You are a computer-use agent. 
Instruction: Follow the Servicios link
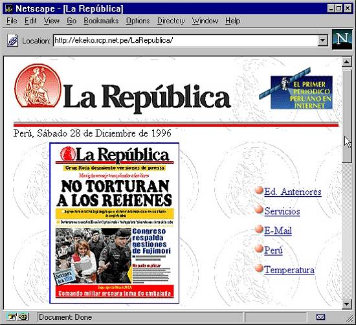tap(282, 211)
